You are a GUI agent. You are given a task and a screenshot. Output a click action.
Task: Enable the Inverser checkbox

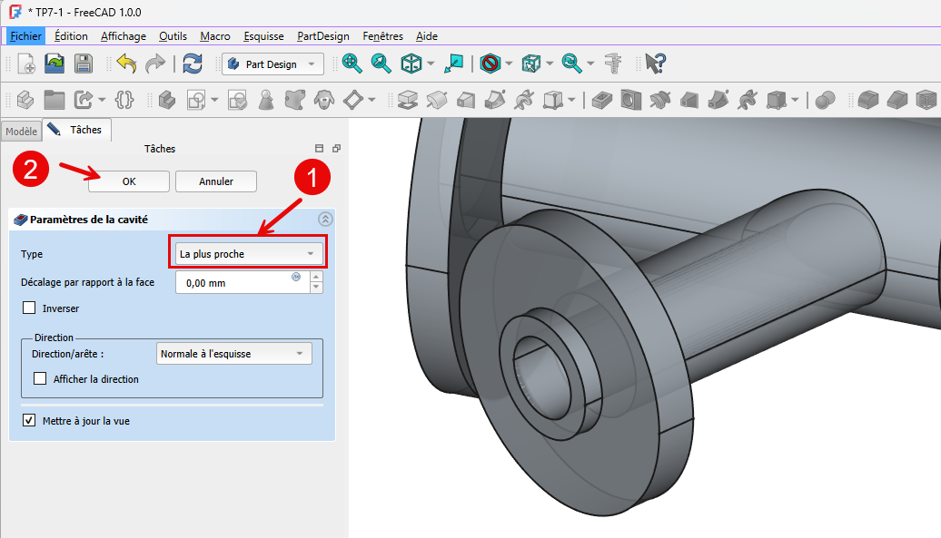(29, 308)
